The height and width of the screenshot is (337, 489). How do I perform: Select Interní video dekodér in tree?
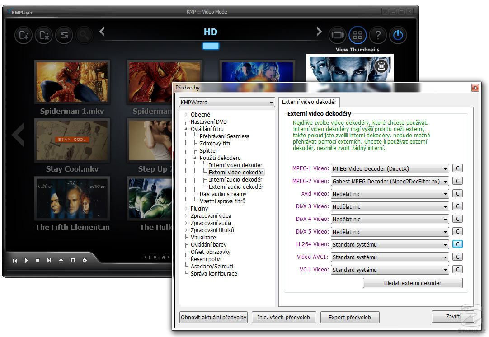[x=235, y=165]
